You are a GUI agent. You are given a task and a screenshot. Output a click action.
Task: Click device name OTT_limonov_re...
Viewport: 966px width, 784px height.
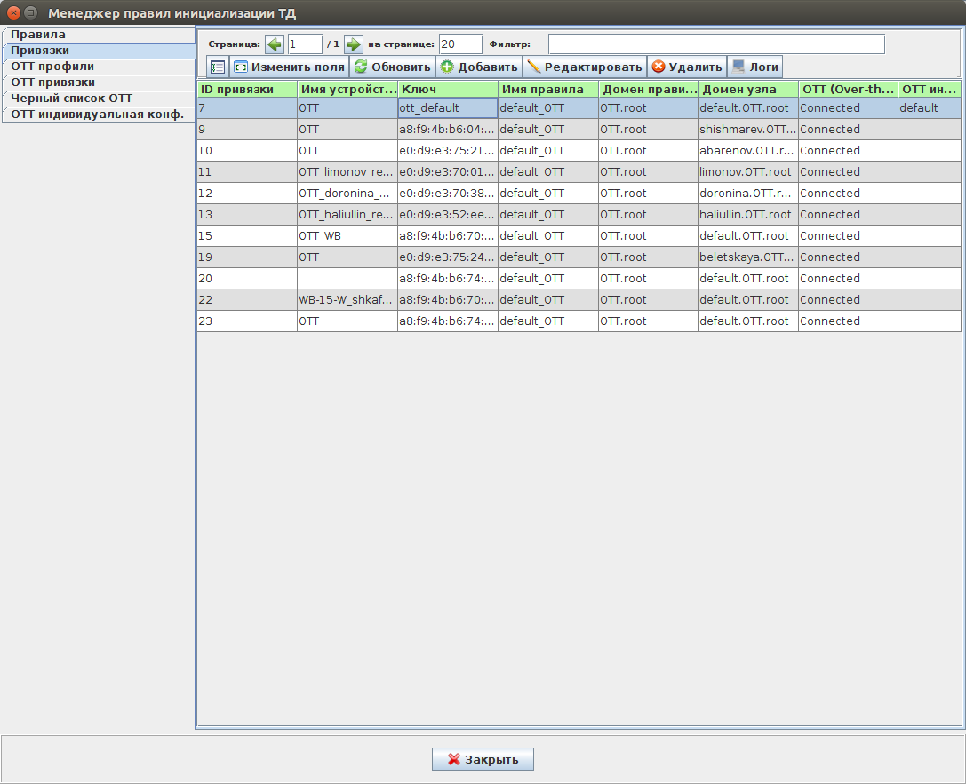tap(347, 171)
